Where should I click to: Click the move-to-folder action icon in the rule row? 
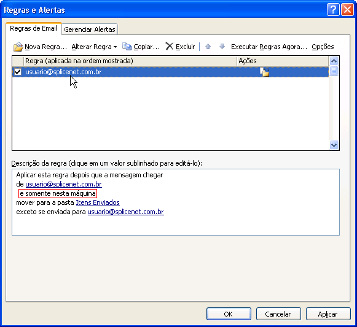264,72
